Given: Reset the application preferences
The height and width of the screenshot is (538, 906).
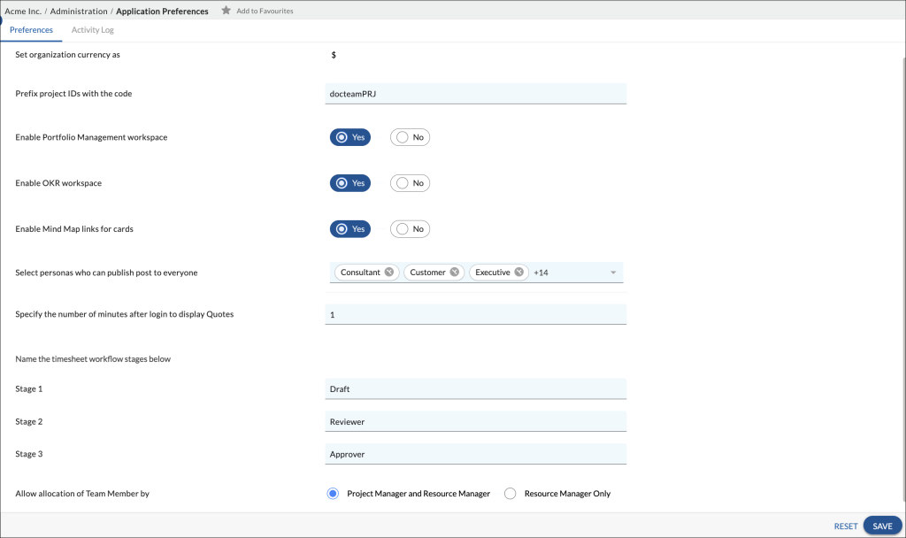Looking at the screenshot, I should coord(846,526).
